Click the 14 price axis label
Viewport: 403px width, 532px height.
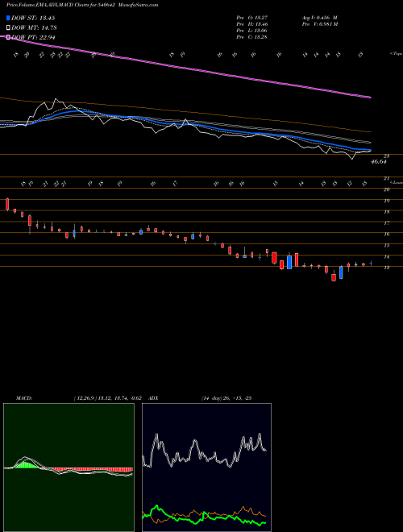[x=386, y=256]
